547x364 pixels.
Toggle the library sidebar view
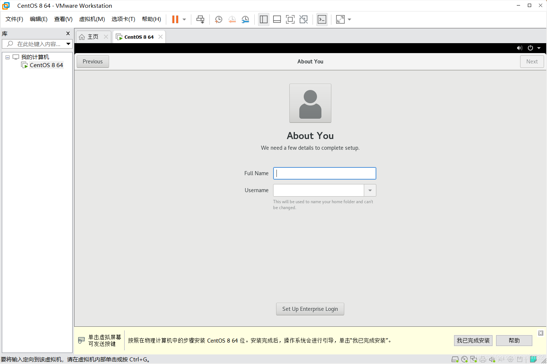[x=264, y=20]
